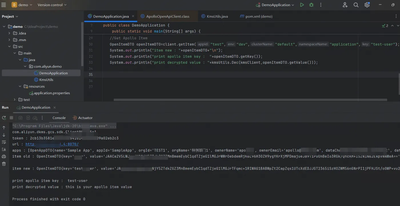Toggle soft-wrap in console
The image size is (400, 206).
click(x=4, y=142)
